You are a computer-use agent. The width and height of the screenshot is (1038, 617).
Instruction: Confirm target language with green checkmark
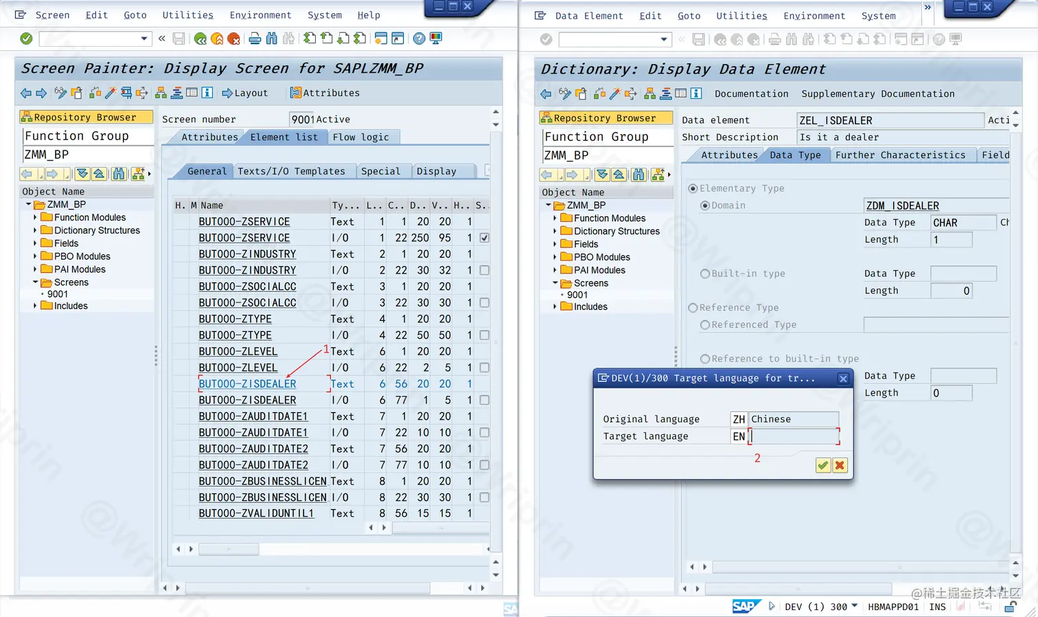[x=822, y=465]
